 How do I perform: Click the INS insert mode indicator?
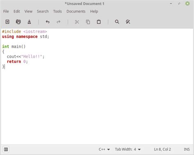tap(187, 149)
